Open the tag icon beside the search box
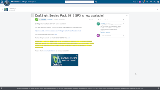Screen dimensions: 160x90 [x=96, y=2]
